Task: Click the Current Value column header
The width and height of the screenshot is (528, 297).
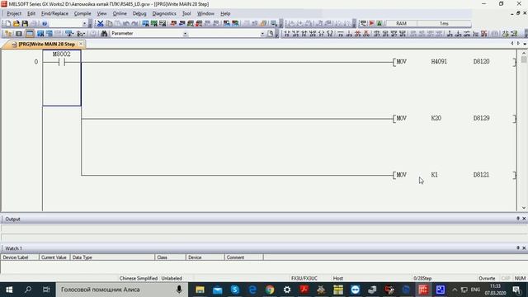Action: pyautogui.click(x=54, y=257)
